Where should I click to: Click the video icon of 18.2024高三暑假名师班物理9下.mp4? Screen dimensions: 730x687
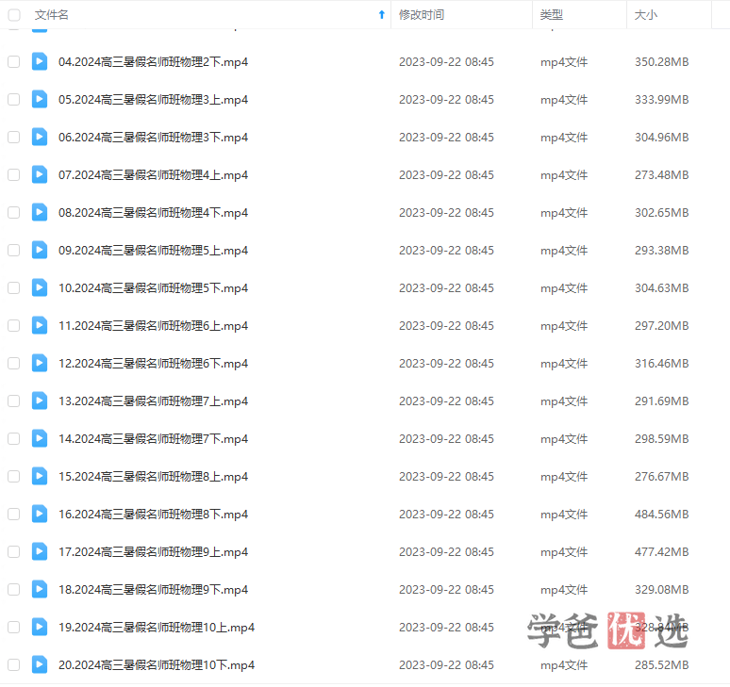[40, 589]
